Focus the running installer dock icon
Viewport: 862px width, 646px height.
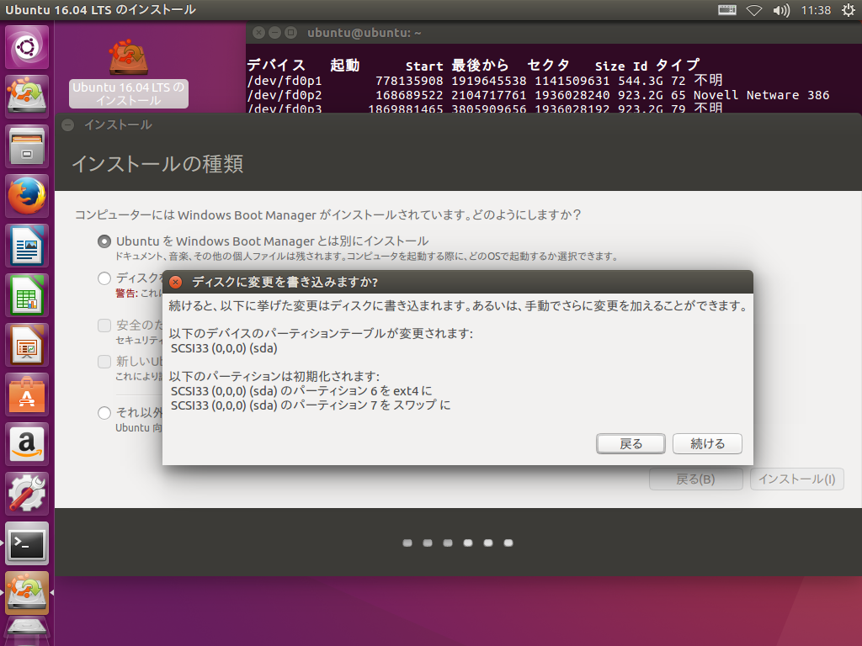click(27, 593)
